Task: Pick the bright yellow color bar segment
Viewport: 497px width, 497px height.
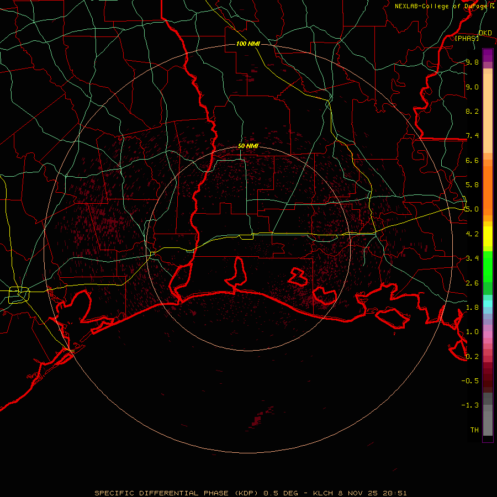Action: pos(488,236)
